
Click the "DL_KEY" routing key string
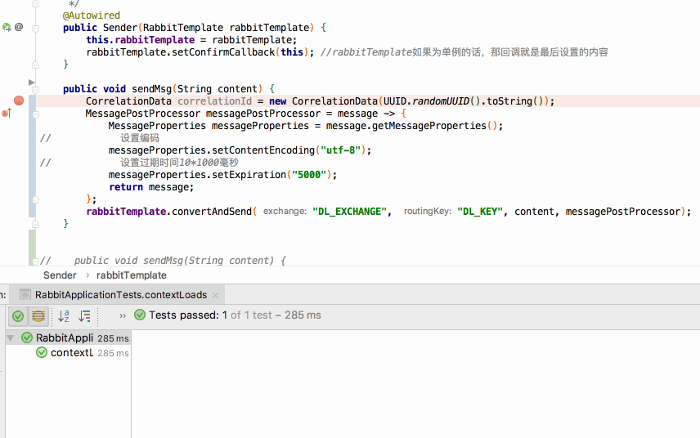(480, 212)
